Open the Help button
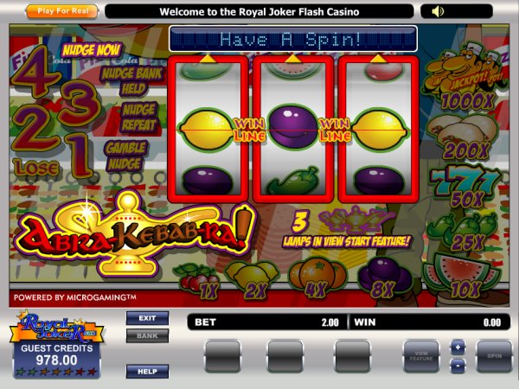519x389 pixels. 147,372
